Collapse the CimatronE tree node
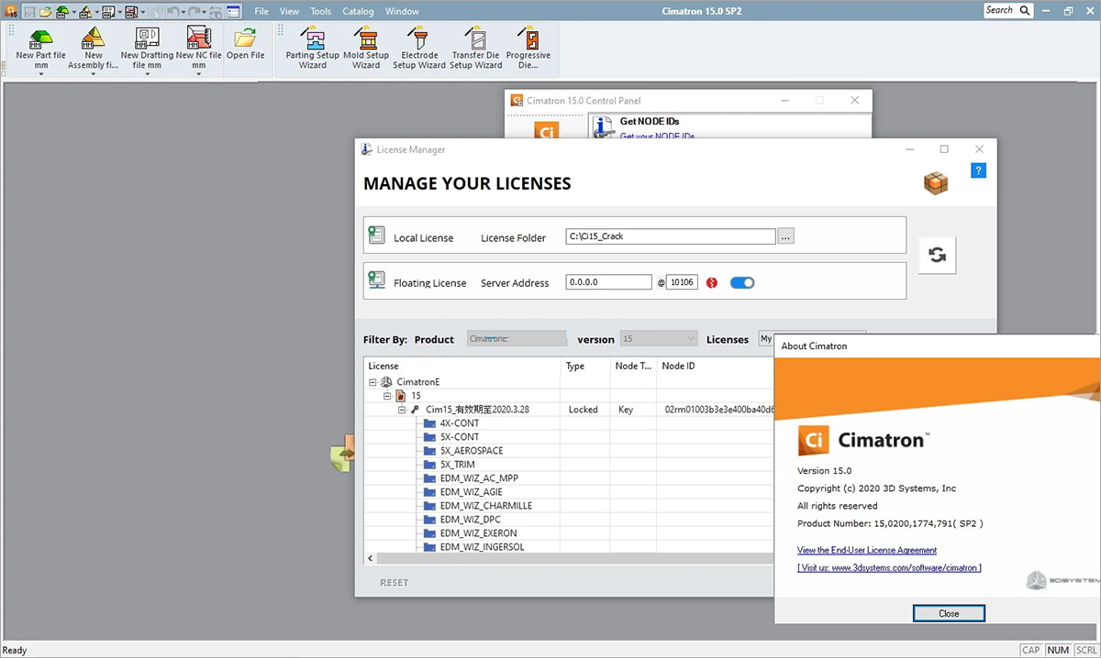Screen dimensions: 1101x658 tap(373, 382)
